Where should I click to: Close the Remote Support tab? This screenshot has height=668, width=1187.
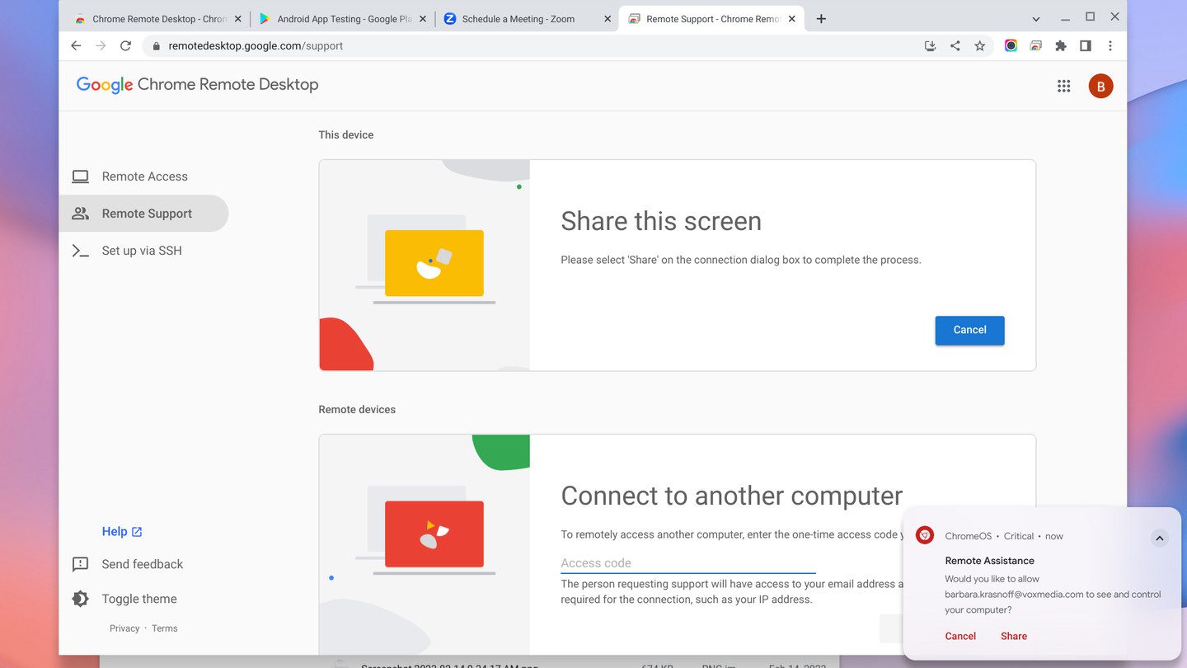[x=791, y=19]
